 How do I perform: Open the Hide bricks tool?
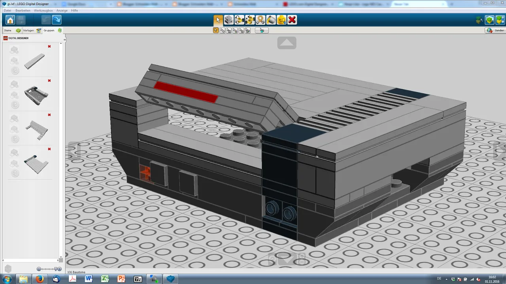tap(281, 20)
